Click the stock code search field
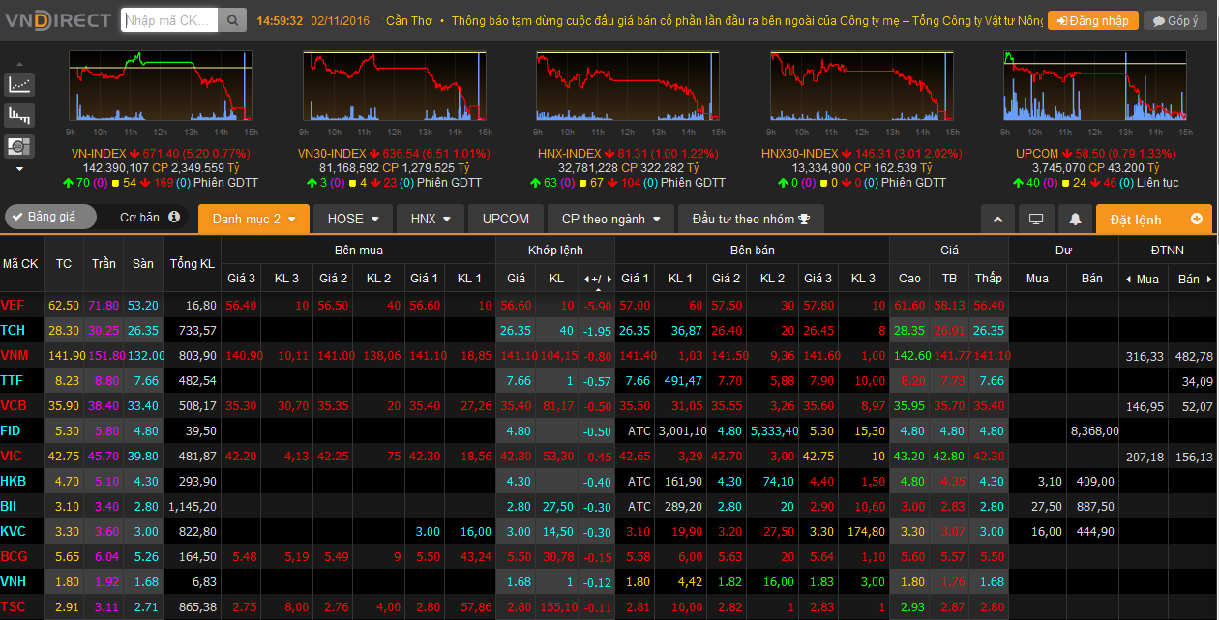1219x620 pixels. [169, 20]
